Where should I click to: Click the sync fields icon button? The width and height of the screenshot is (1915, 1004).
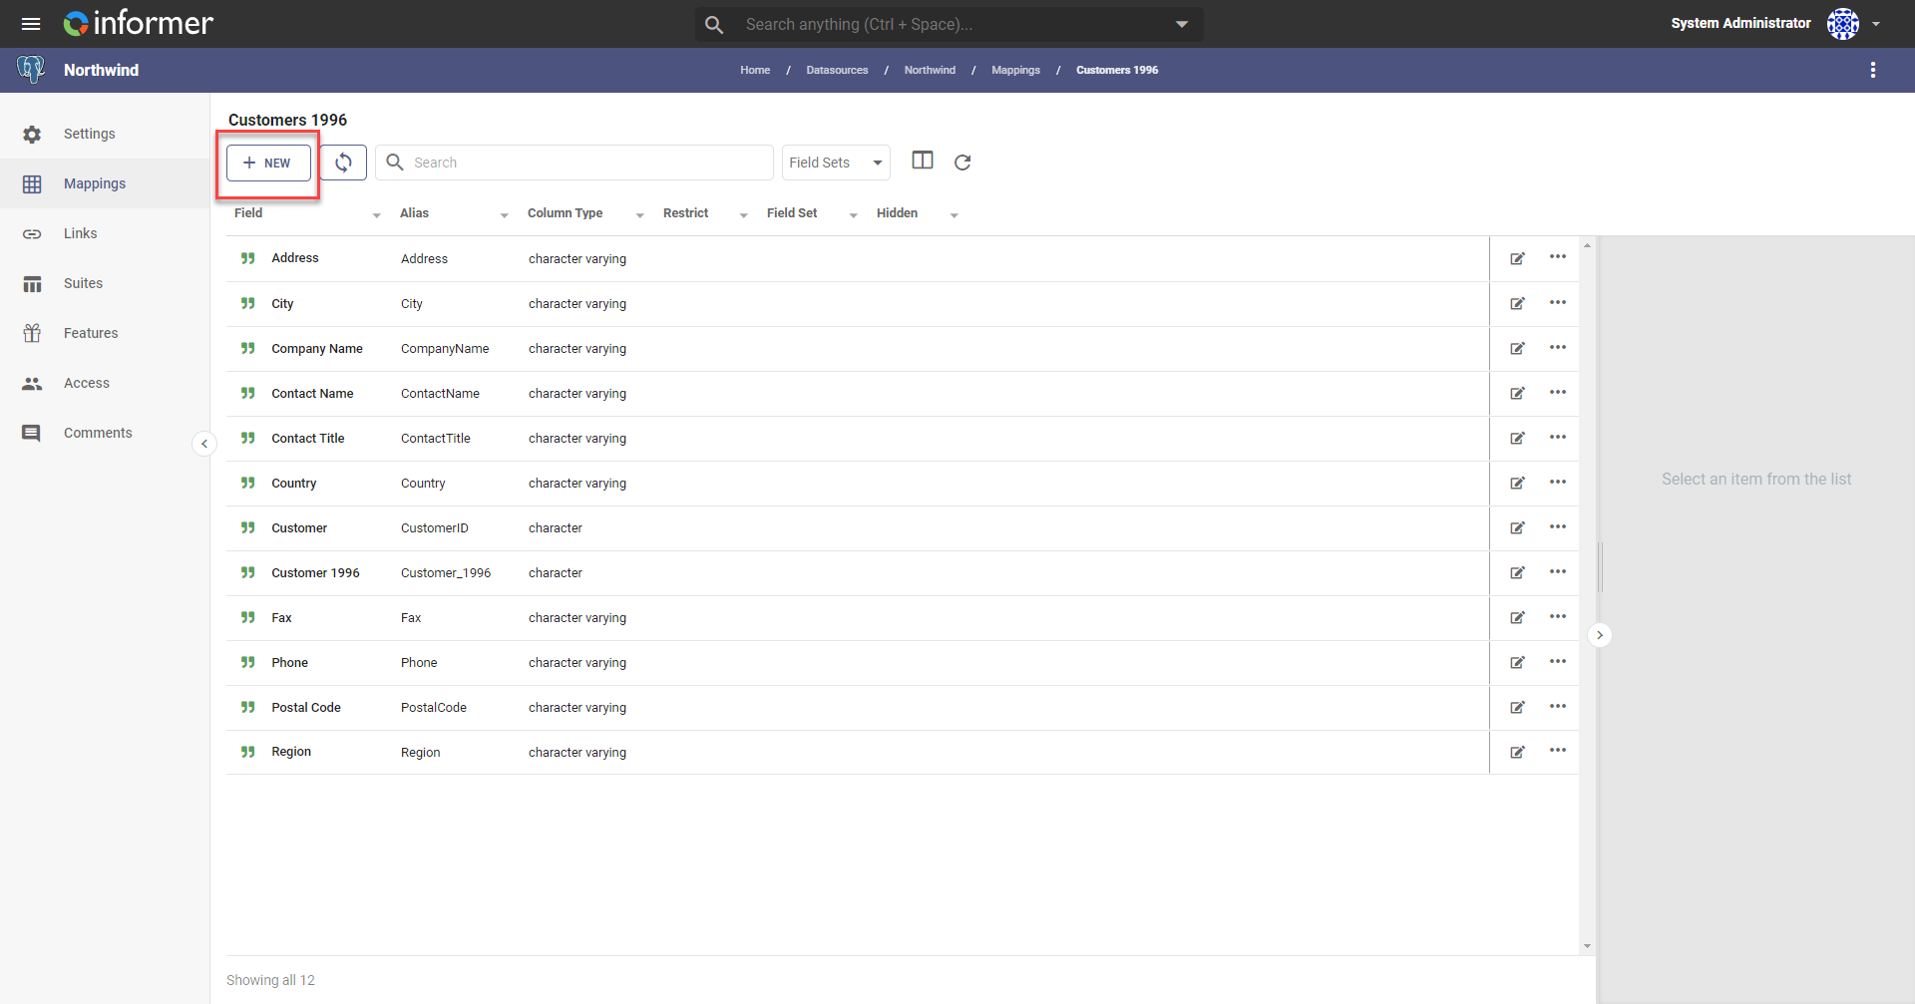tap(343, 163)
